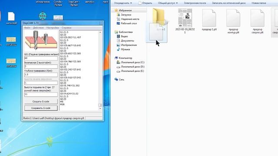The height and width of the screenshot is (156, 278).
Task: Select the M5 line in G-code
Action: [62, 102]
